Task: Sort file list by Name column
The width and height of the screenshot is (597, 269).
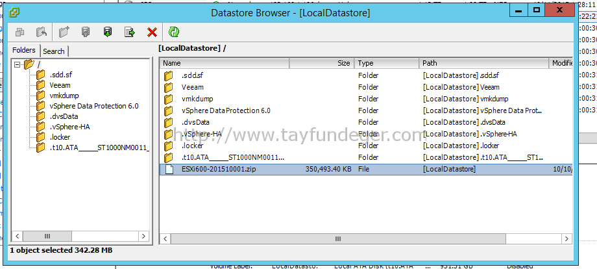Action: [x=225, y=63]
